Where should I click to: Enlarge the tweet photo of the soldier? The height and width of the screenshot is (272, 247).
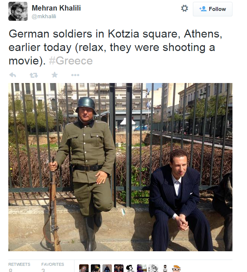point(120,167)
